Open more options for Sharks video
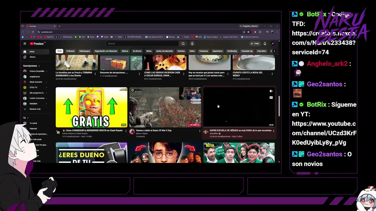 coord(95,74)
